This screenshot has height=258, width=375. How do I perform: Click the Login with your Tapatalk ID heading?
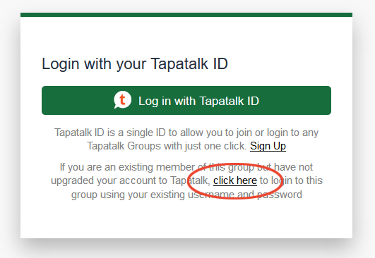tap(135, 64)
